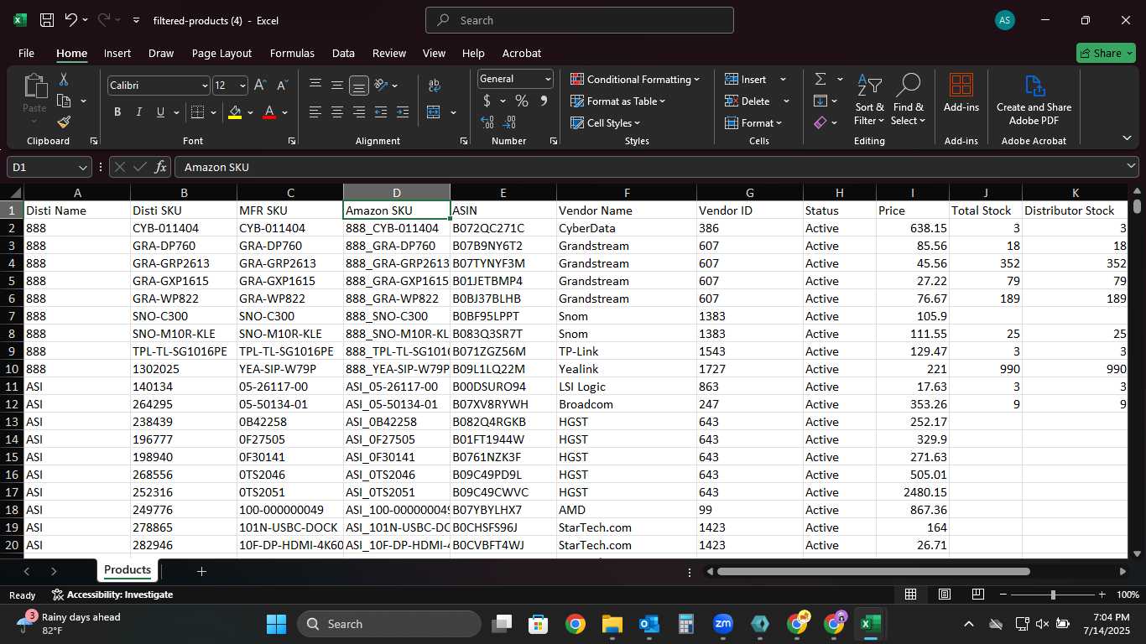Open Find & Select dropdown
The width and height of the screenshot is (1146, 644).
click(x=909, y=101)
